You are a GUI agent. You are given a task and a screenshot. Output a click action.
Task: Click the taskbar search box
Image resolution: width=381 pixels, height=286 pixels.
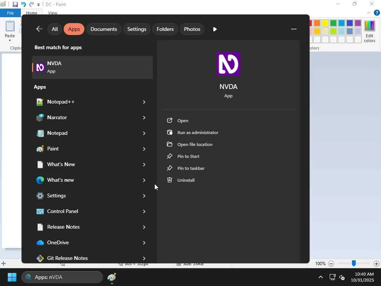point(62,277)
